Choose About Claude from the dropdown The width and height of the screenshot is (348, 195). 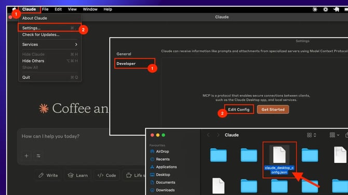(x=35, y=18)
